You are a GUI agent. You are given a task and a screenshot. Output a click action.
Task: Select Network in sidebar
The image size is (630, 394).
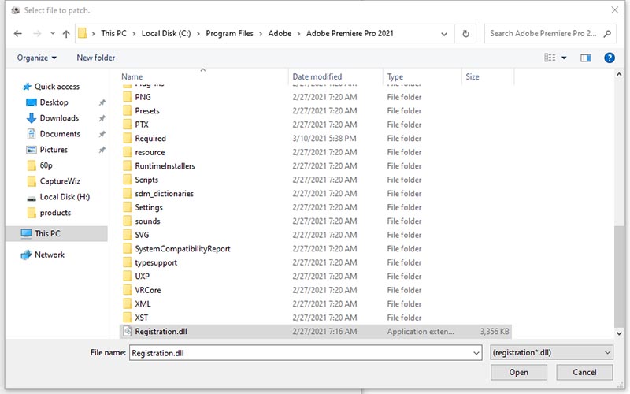tap(43, 255)
